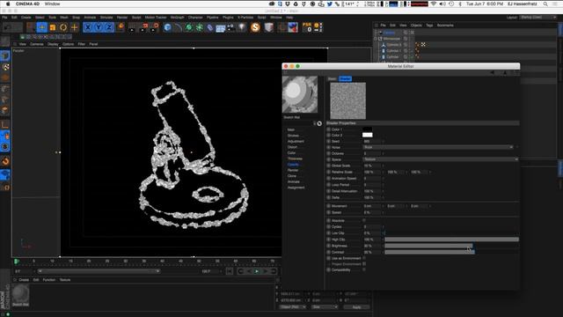Open render settings gear clapperboard icon
Image resolution: width=563 pixels, height=317 pixels.
pos(155,27)
